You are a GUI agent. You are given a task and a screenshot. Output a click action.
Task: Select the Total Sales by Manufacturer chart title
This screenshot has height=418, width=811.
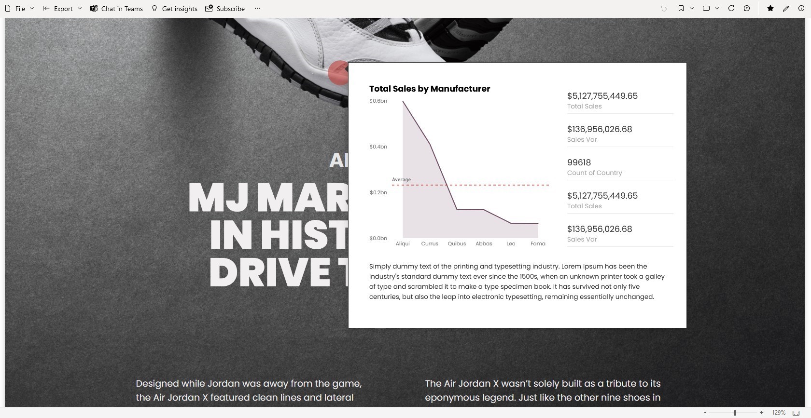(x=430, y=89)
